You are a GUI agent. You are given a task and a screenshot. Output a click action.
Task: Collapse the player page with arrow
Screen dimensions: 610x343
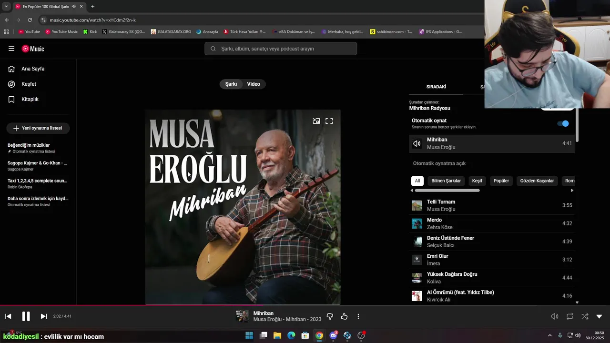[x=599, y=316]
